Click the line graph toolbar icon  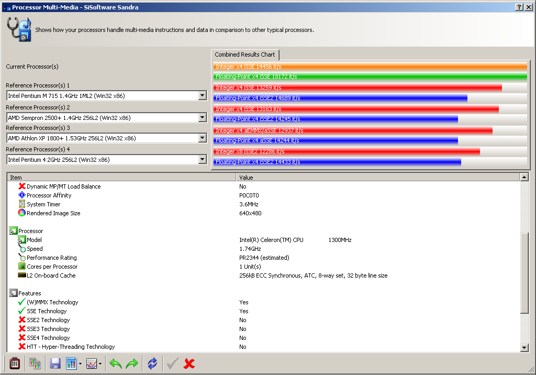[x=91, y=363]
